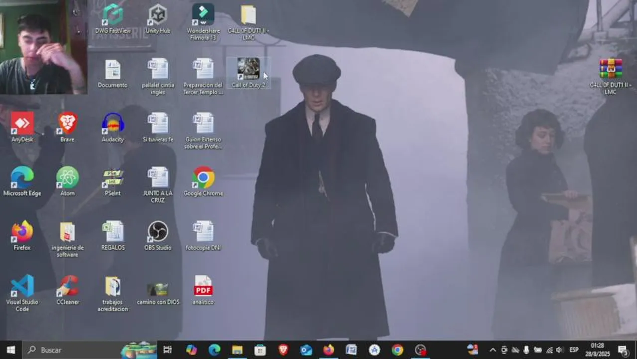Select the Visual Studio Code desktop icon

tap(22, 293)
